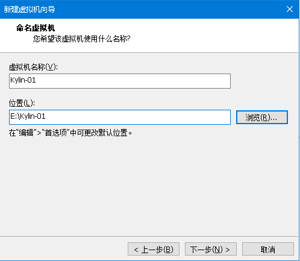Cancel the wizard with 取消 button
300x261 pixels.
tap(268, 249)
